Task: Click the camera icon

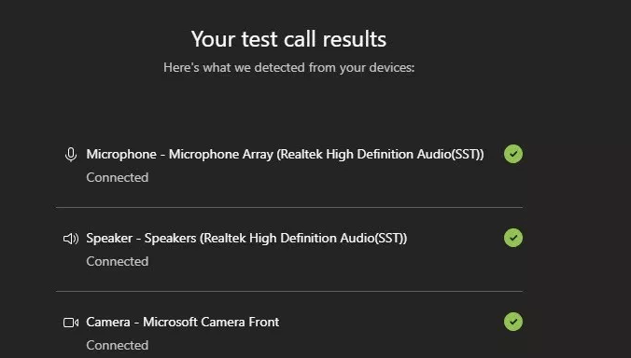Action: coord(71,323)
